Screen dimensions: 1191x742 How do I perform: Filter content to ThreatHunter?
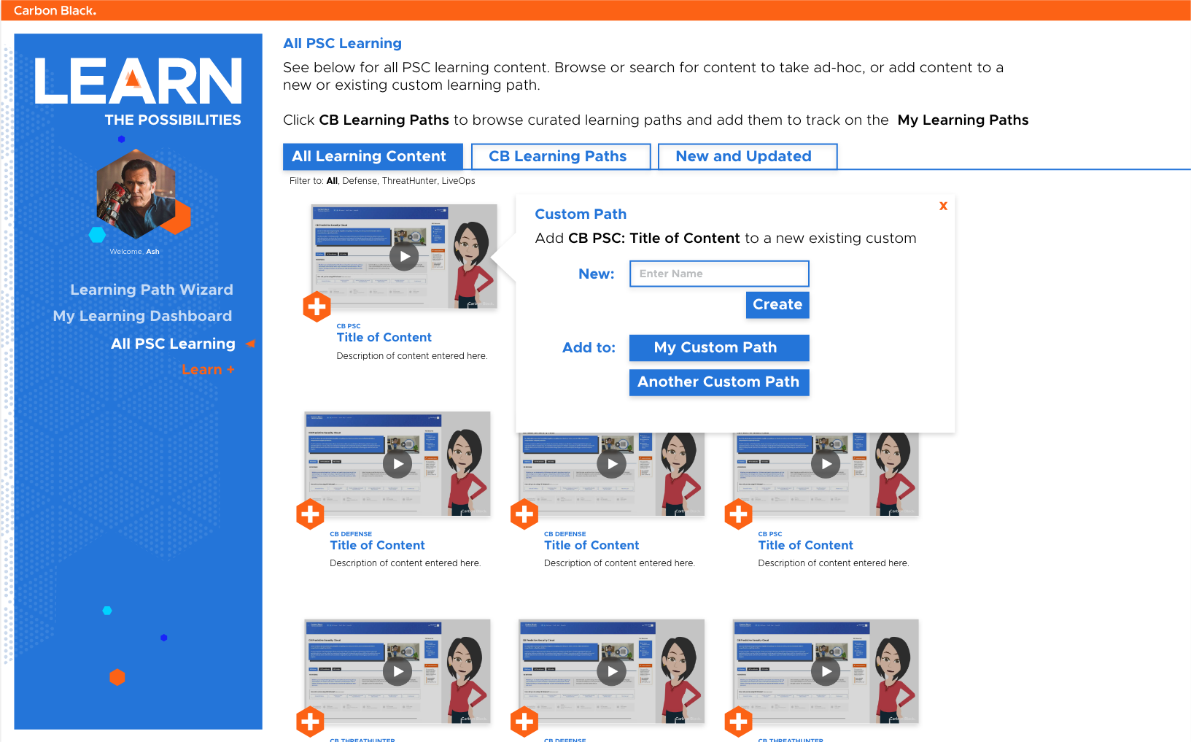[409, 181]
